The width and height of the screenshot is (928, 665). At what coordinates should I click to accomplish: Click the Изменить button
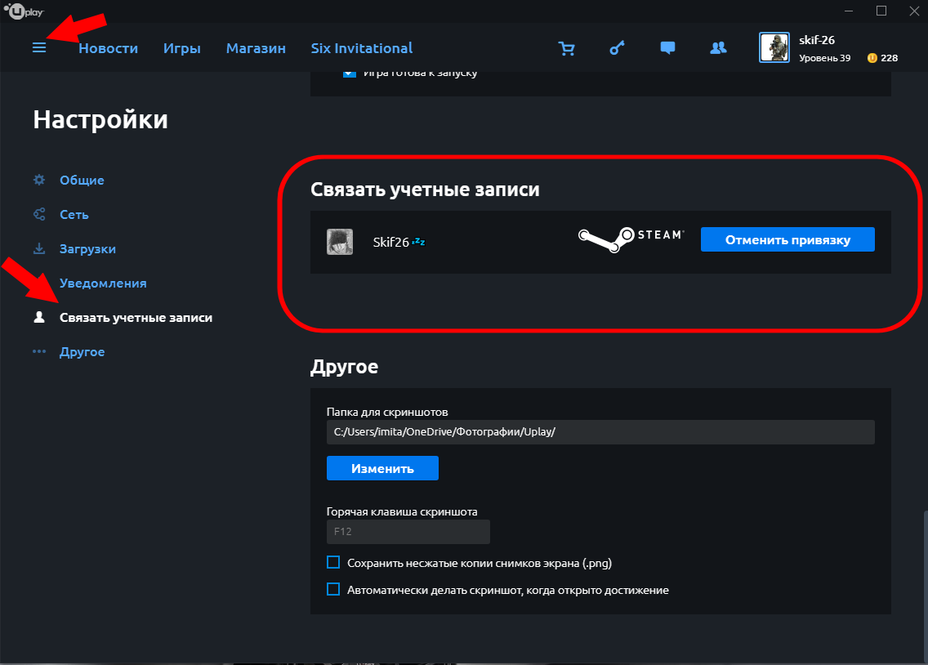[x=382, y=468]
